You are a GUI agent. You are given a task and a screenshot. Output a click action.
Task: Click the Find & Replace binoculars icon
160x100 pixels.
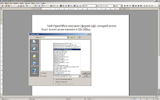(61, 6)
